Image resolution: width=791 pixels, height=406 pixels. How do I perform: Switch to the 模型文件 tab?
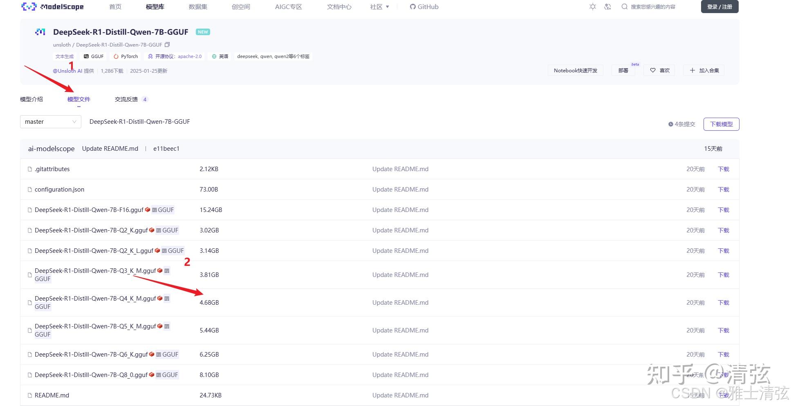pyautogui.click(x=79, y=99)
